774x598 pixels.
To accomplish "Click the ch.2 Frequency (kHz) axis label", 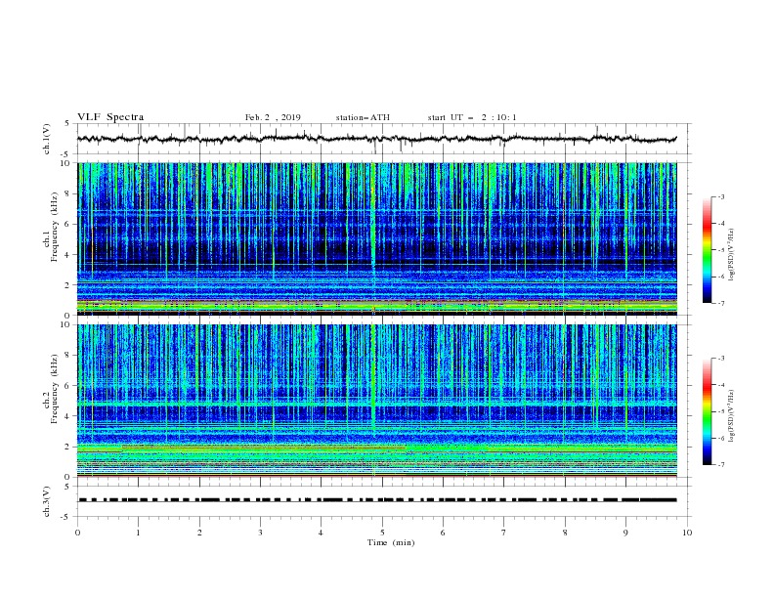I will (x=51, y=388).
